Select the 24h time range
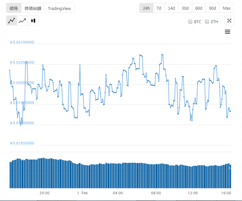The image size is (242, 201). [146, 8]
